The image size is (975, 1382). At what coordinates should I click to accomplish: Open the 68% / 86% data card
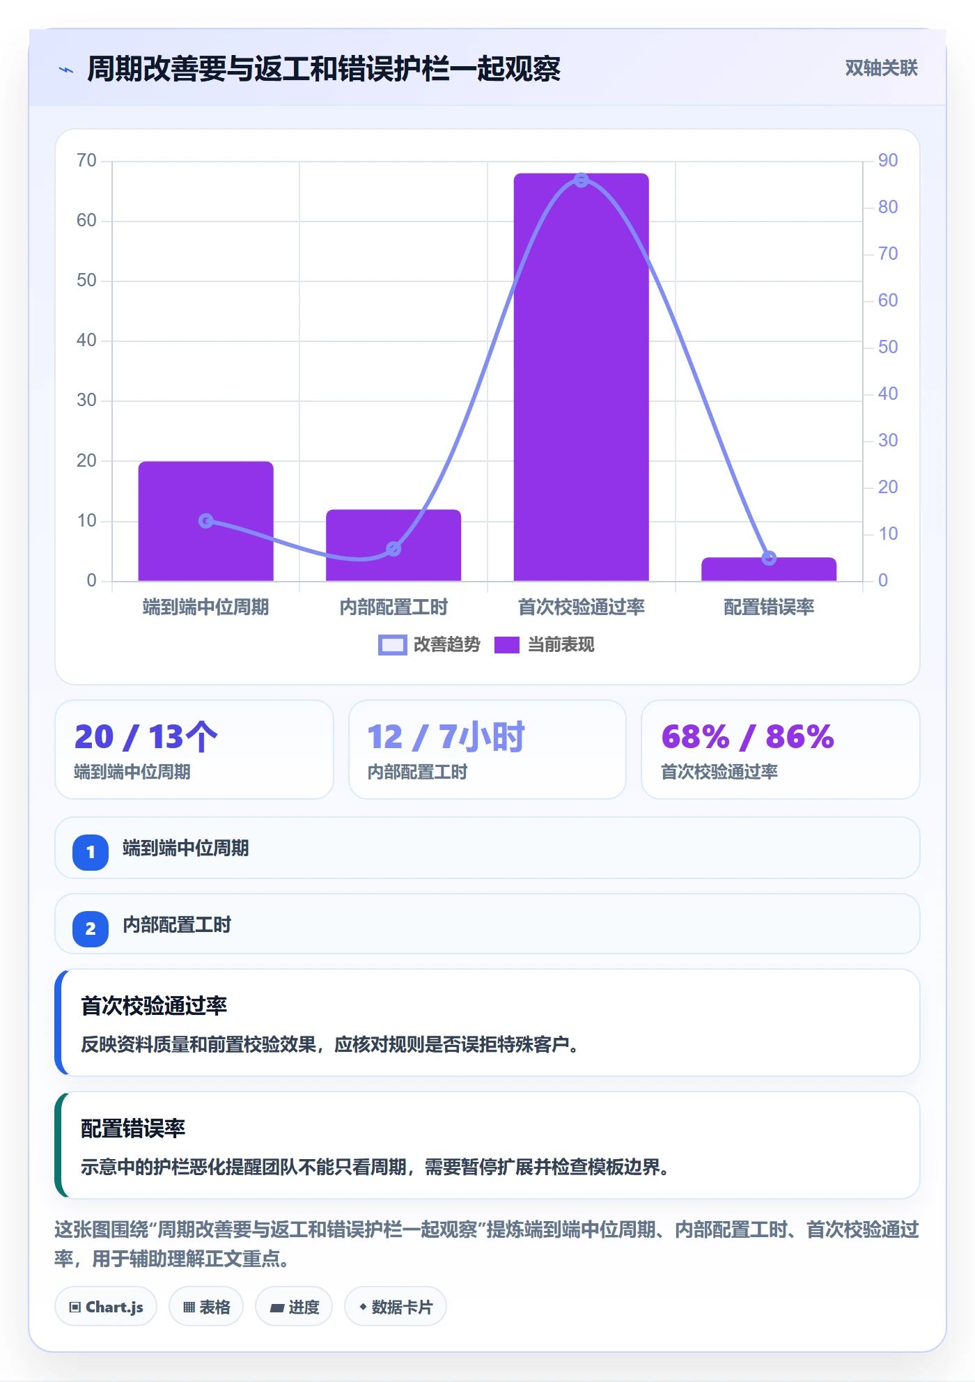click(x=781, y=750)
